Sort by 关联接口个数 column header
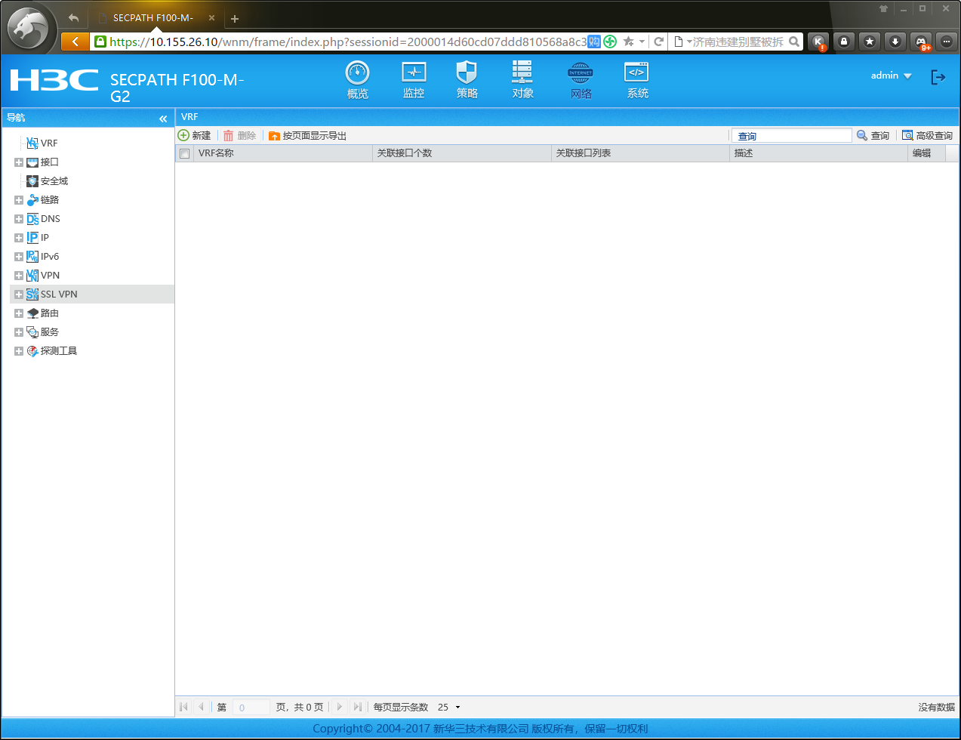 pos(462,153)
